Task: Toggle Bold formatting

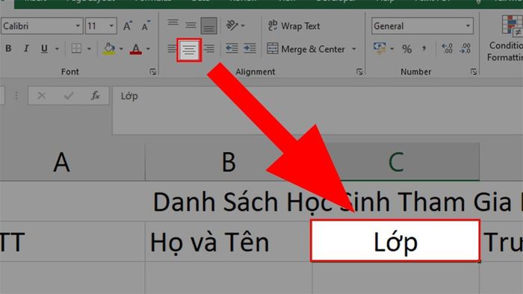Action: click(8, 49)
